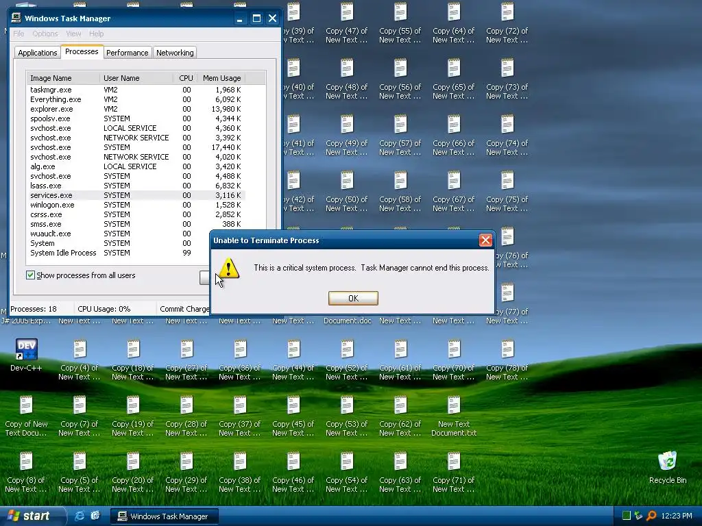Open the View menu in Task Manager
702x526 pixels.
[73, 34]
